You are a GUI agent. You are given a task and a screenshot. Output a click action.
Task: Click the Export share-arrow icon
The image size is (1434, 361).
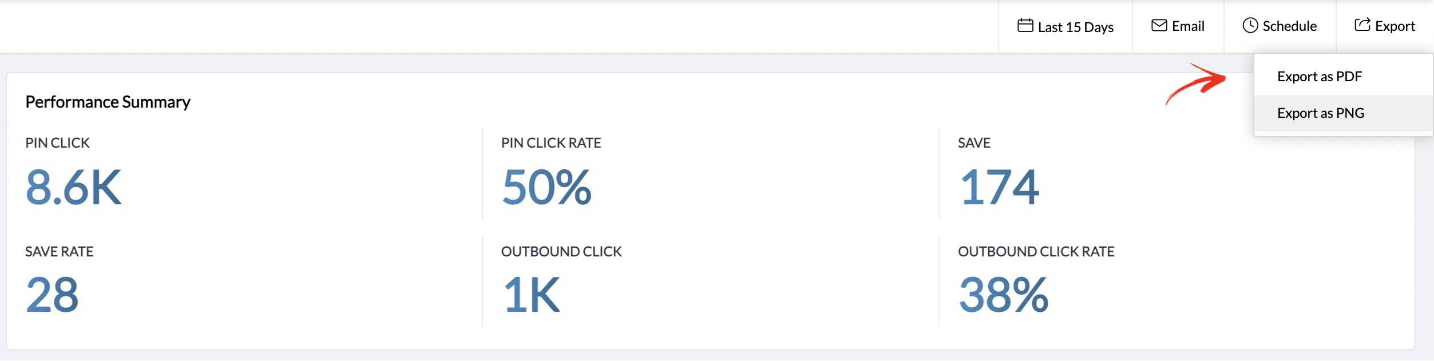coord(1362,25)
